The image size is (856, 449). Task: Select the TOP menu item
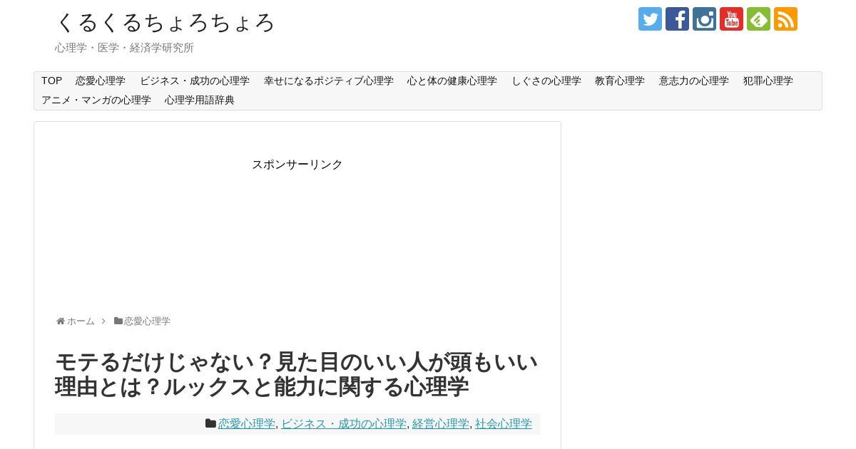(x=51, y=81)
